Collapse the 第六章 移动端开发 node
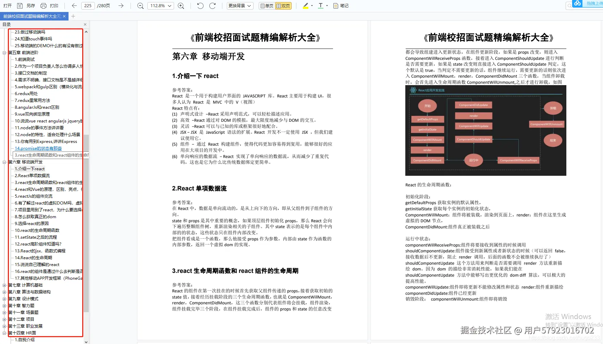603x344 pixels. click(x=4, y=162)
